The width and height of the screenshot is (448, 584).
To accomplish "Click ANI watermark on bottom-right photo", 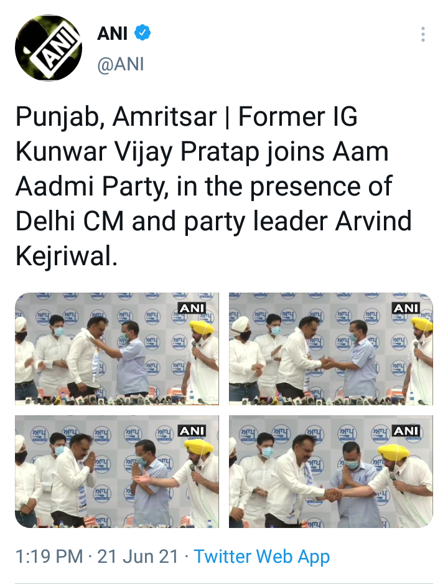I will [x=406, y=431].
